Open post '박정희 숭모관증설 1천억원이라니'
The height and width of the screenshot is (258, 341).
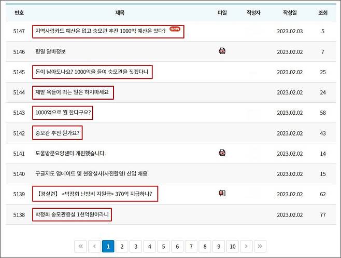(x=72, y=214)
